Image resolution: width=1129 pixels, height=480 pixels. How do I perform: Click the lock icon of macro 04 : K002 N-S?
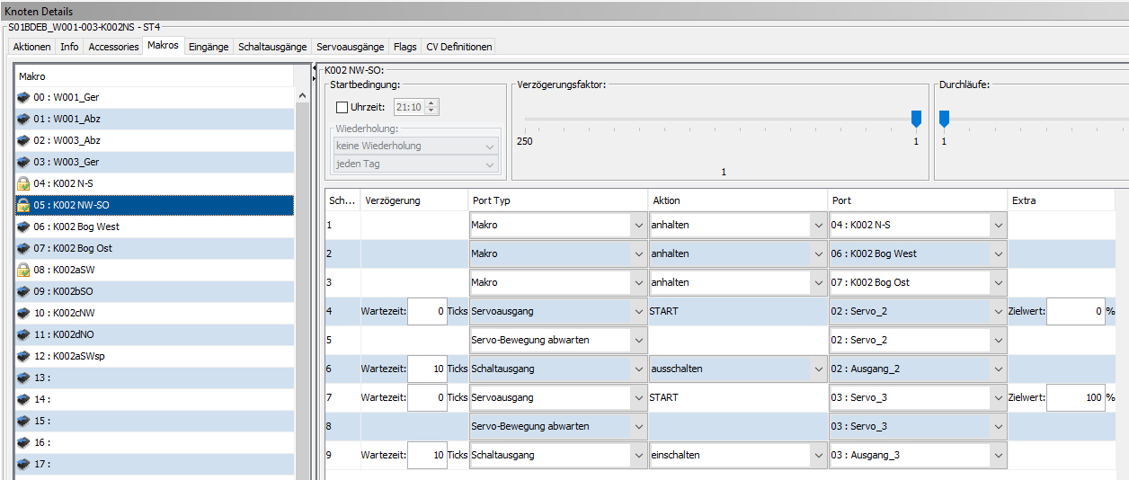click(23, 183)
